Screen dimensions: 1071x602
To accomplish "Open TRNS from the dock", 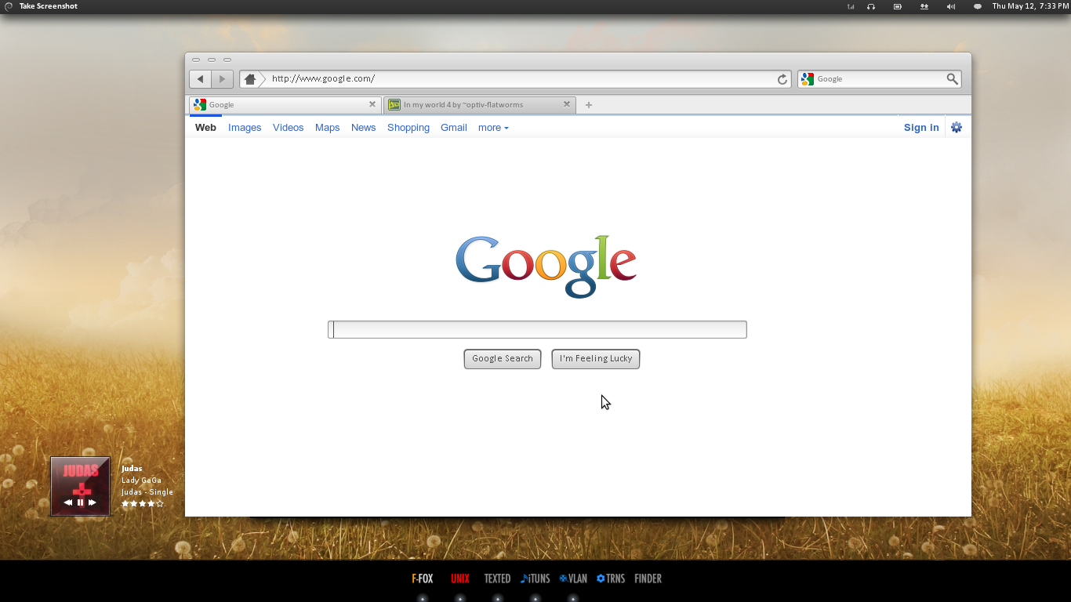I will click(x=611, y=578).
